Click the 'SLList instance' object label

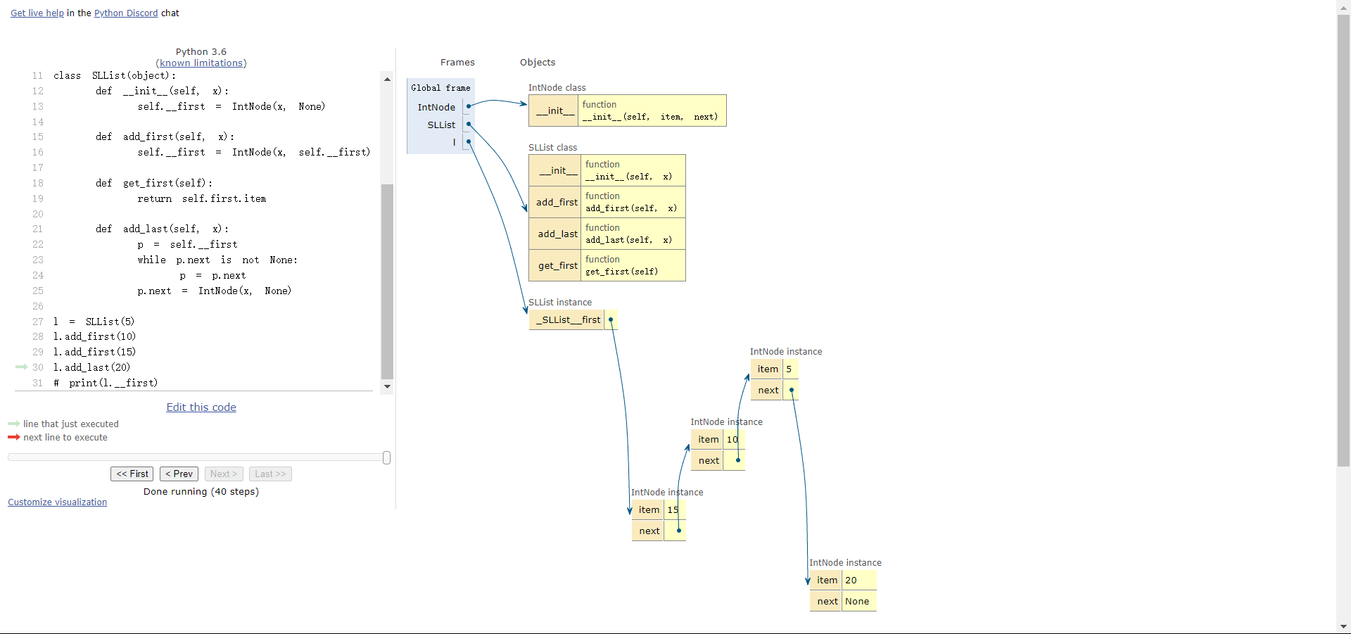(560, 303)
